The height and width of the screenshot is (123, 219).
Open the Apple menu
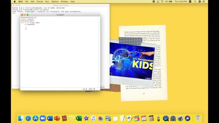(15, 1)
